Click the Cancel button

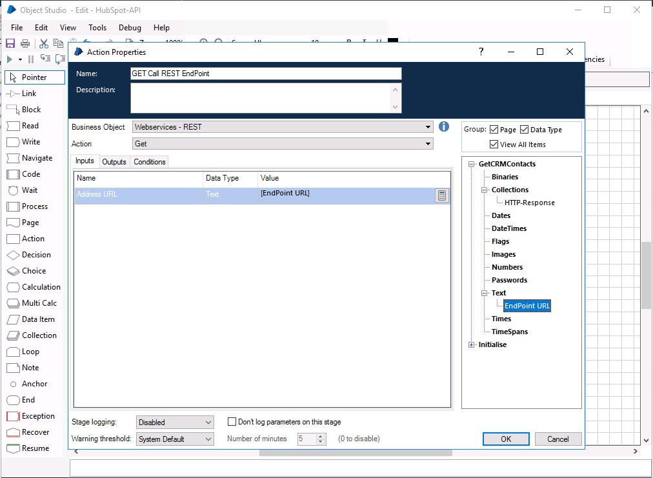click(x=558, y=439)
